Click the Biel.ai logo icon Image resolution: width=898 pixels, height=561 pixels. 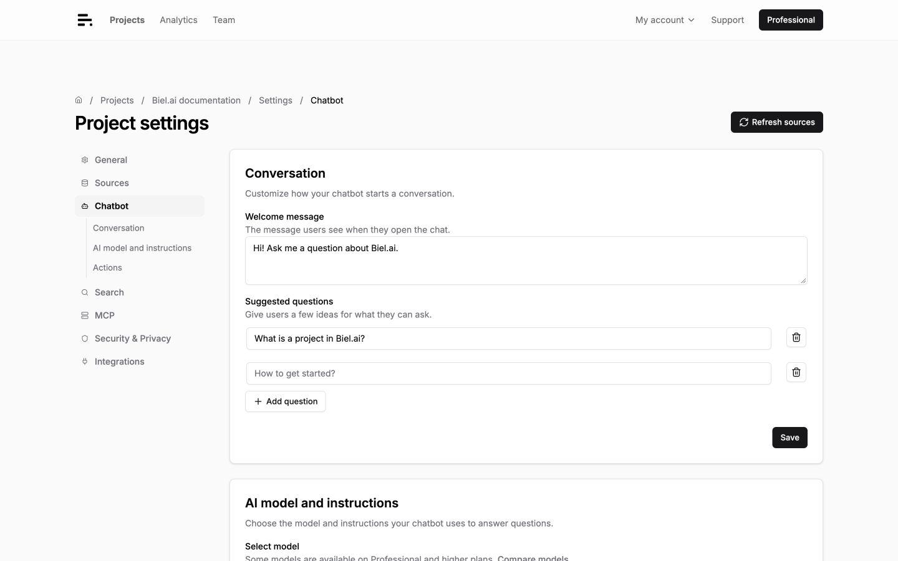point(85,20)
